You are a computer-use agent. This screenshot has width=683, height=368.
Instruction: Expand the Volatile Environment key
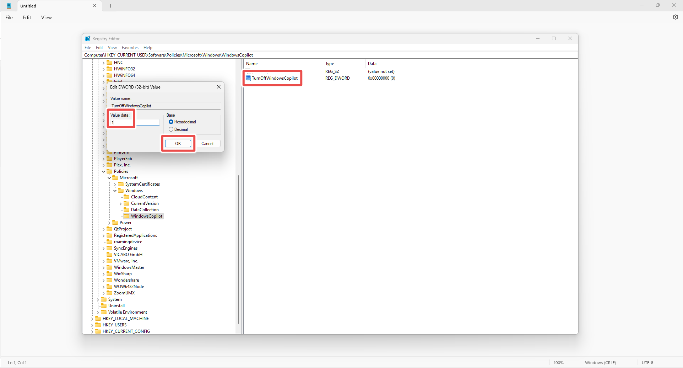tap(98, 312)
